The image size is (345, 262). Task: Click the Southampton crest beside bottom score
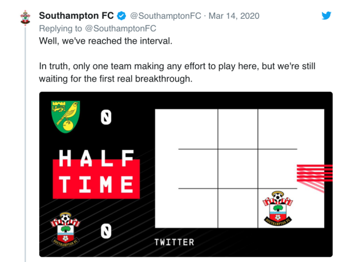[65, 229]
